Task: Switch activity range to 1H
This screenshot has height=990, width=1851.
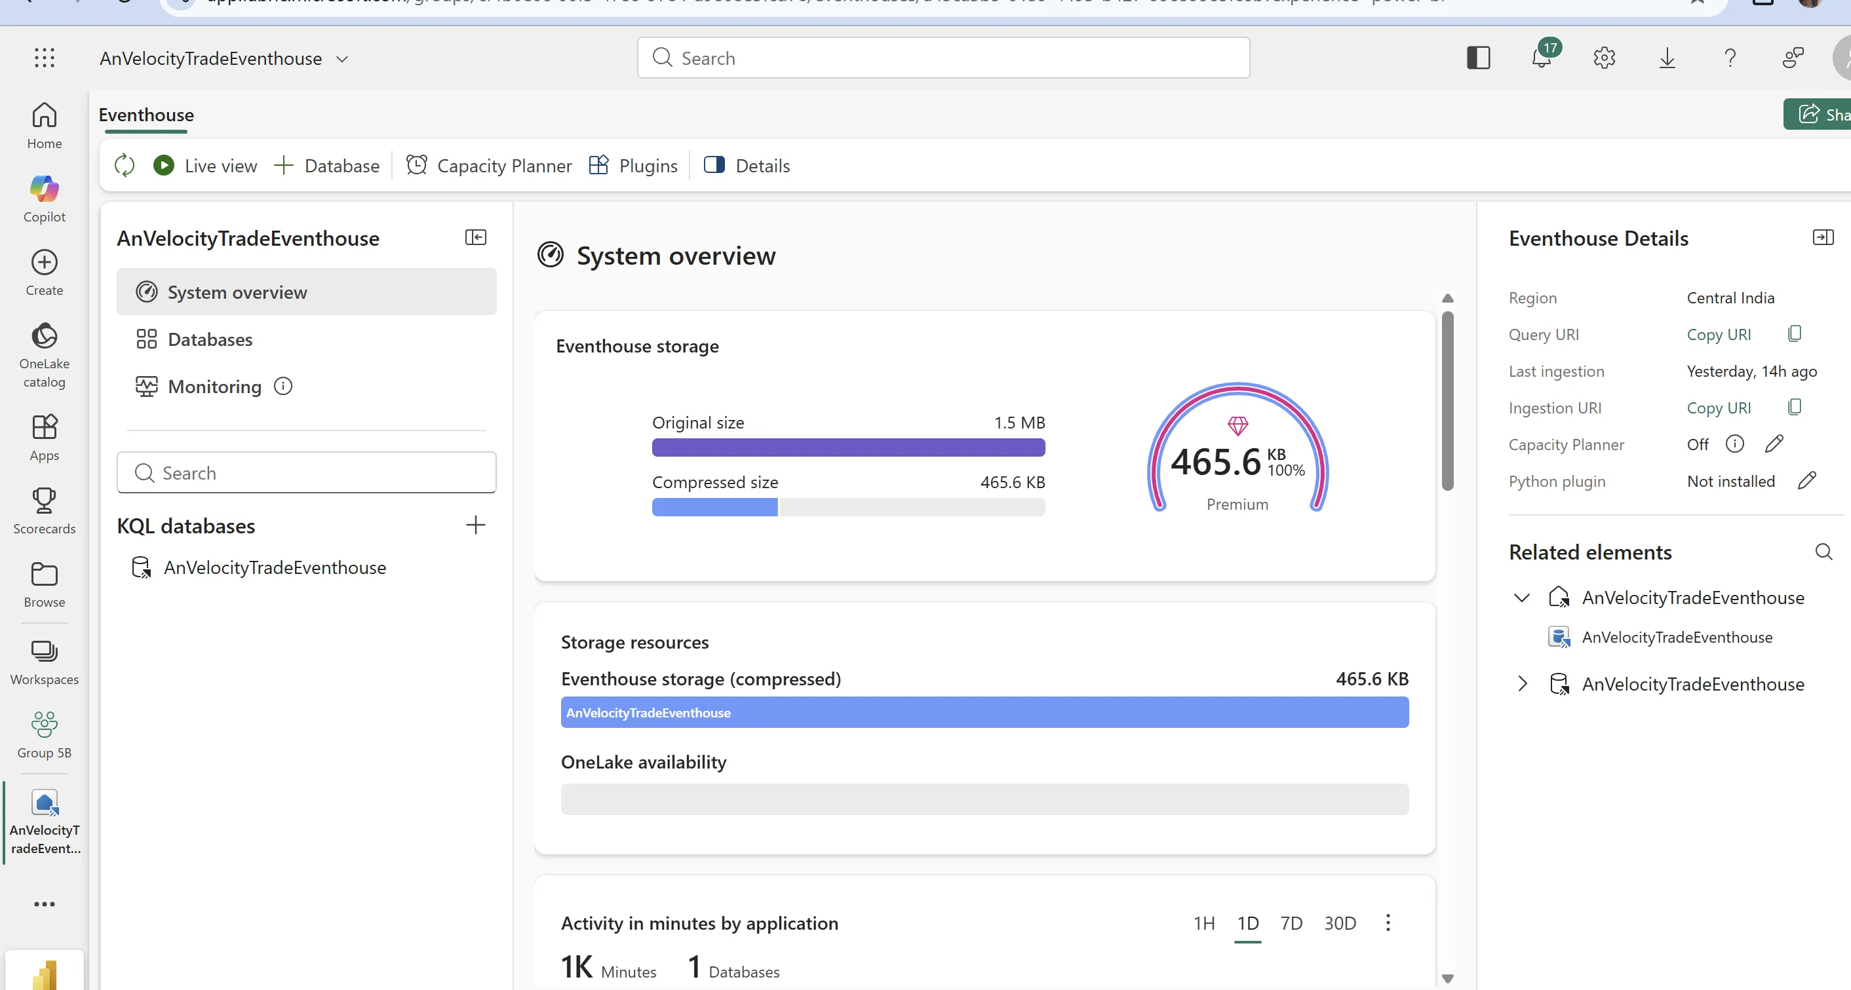Action: (1204, 923)
